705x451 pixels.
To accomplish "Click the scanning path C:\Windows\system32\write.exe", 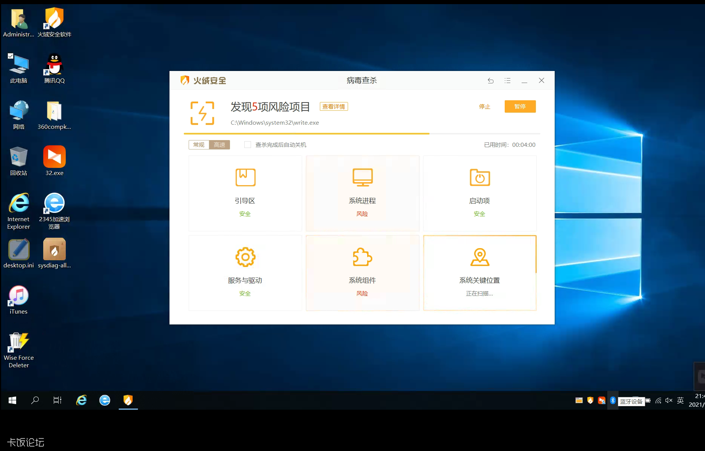I will (x=275, y=123).
